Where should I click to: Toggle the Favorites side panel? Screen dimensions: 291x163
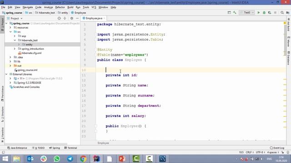point(2,135)
